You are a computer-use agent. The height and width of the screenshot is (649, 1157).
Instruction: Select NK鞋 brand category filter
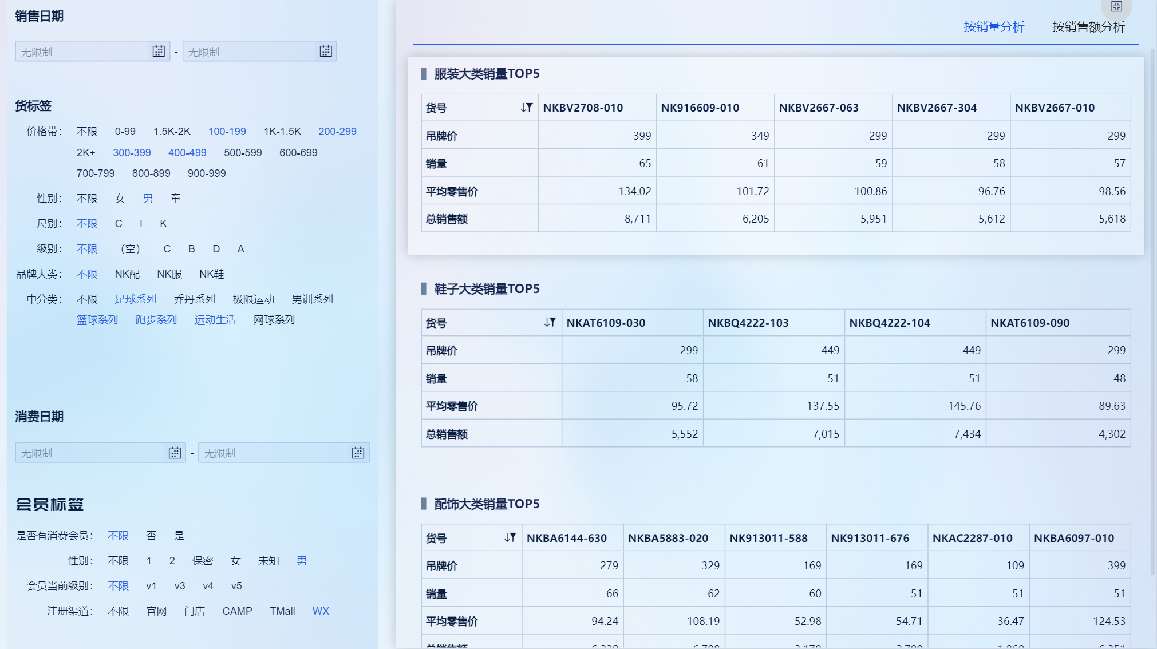pos(211,274)
